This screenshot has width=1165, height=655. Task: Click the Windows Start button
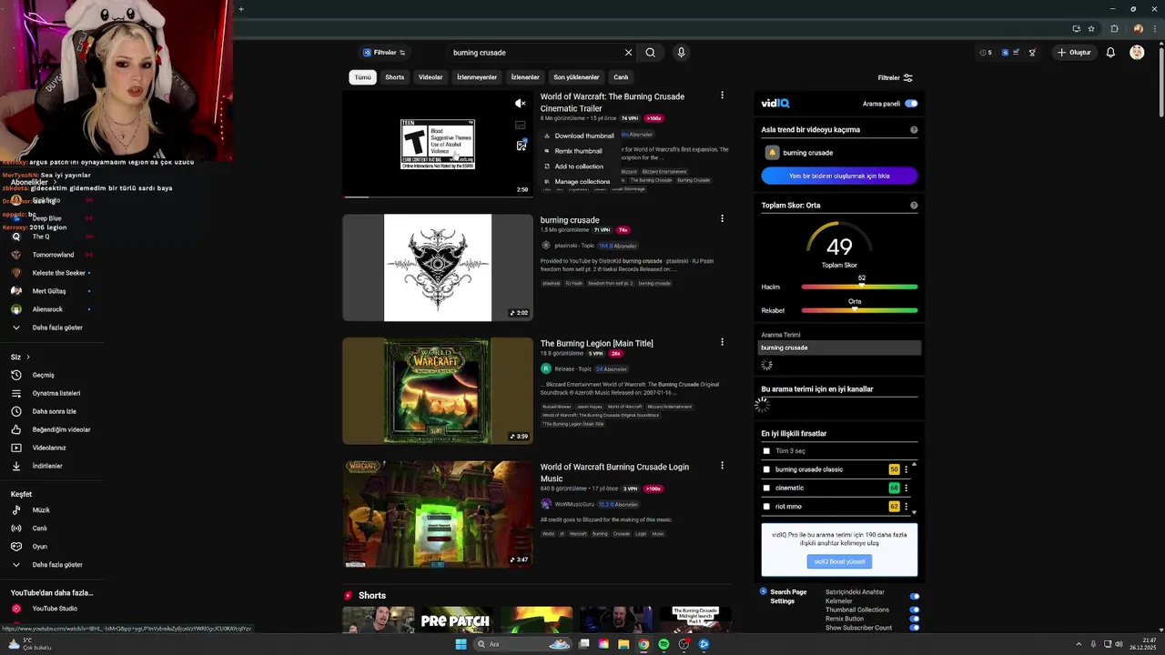(x=461, y=644)
